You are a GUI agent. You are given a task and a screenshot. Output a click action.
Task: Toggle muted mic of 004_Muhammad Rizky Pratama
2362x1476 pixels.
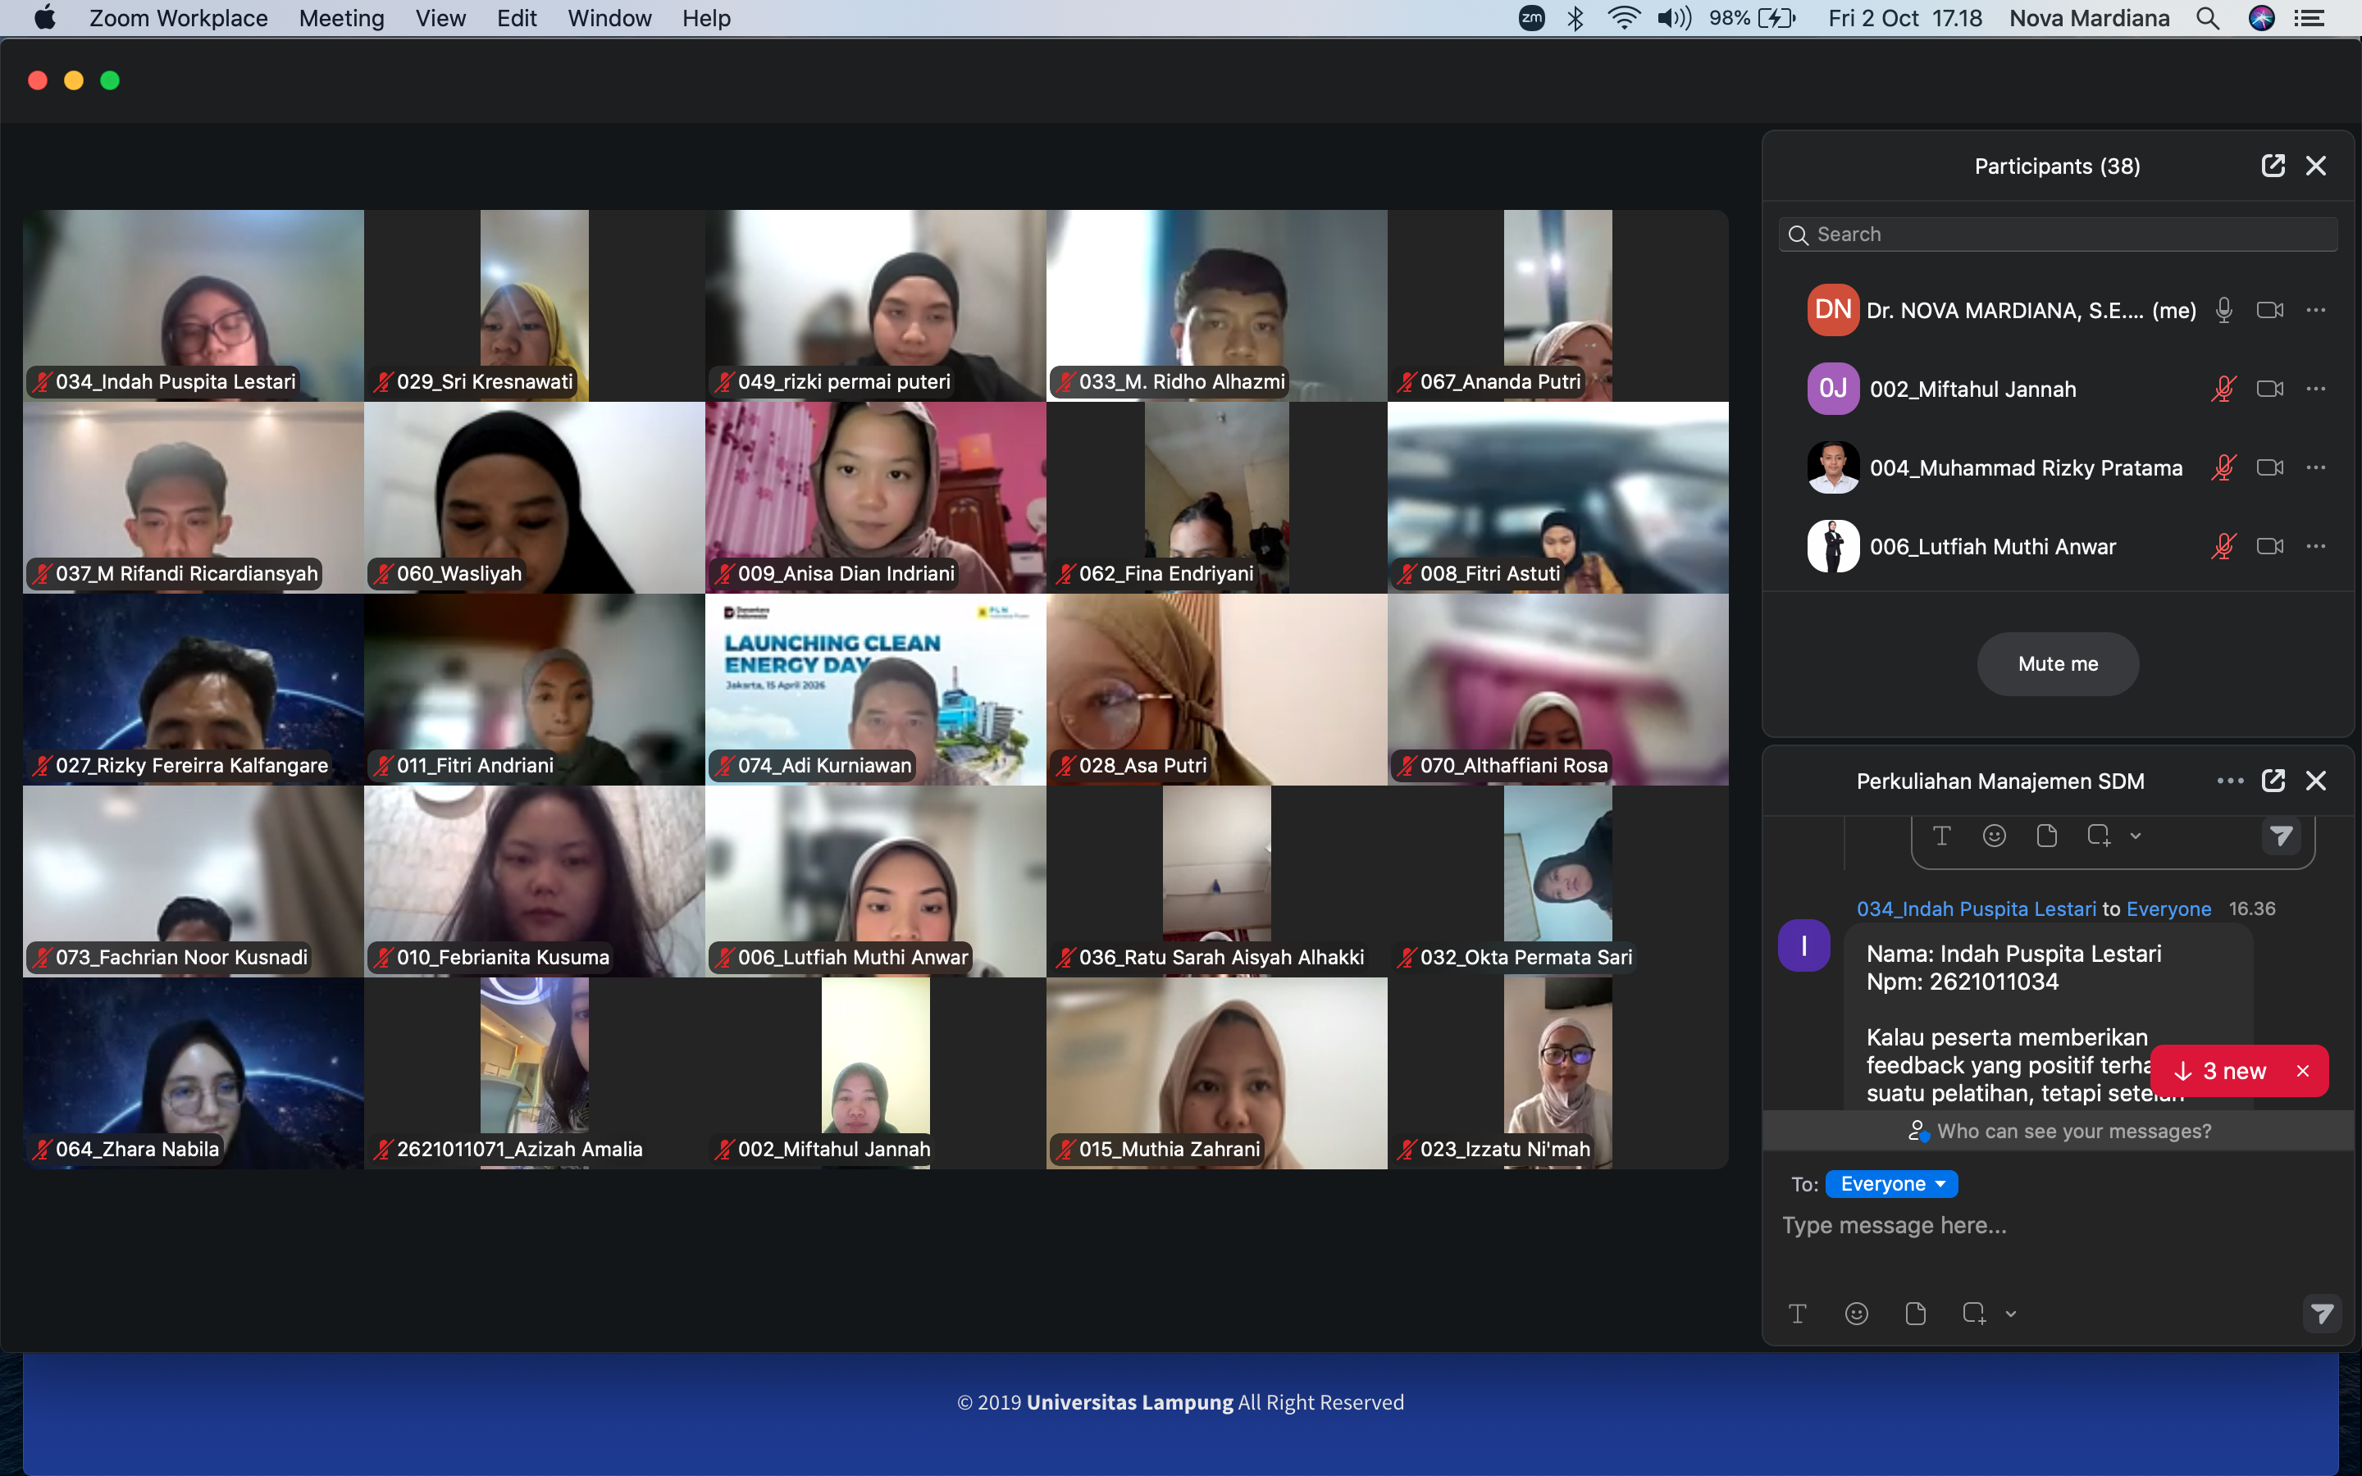click(2223, 467)
